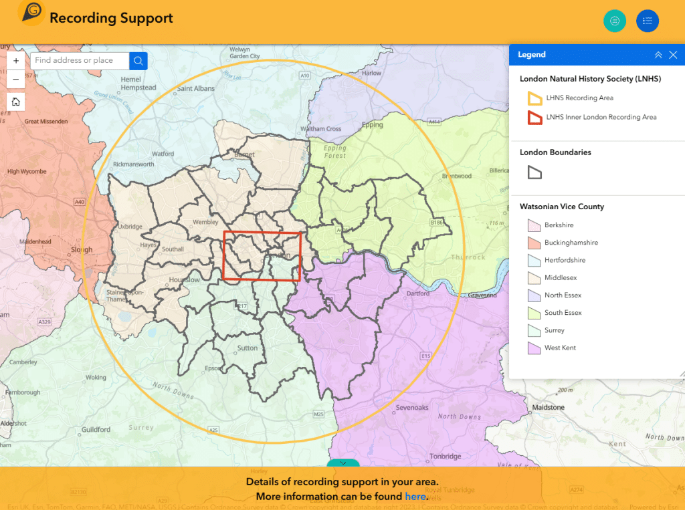The width and height of the screenshot is (685, 510).
Task: Click the Middlesex legend swatch
Action: [534, 277]
